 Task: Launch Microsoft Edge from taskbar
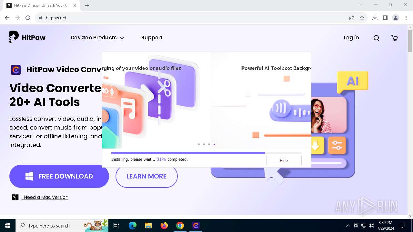tap(133, 226)
